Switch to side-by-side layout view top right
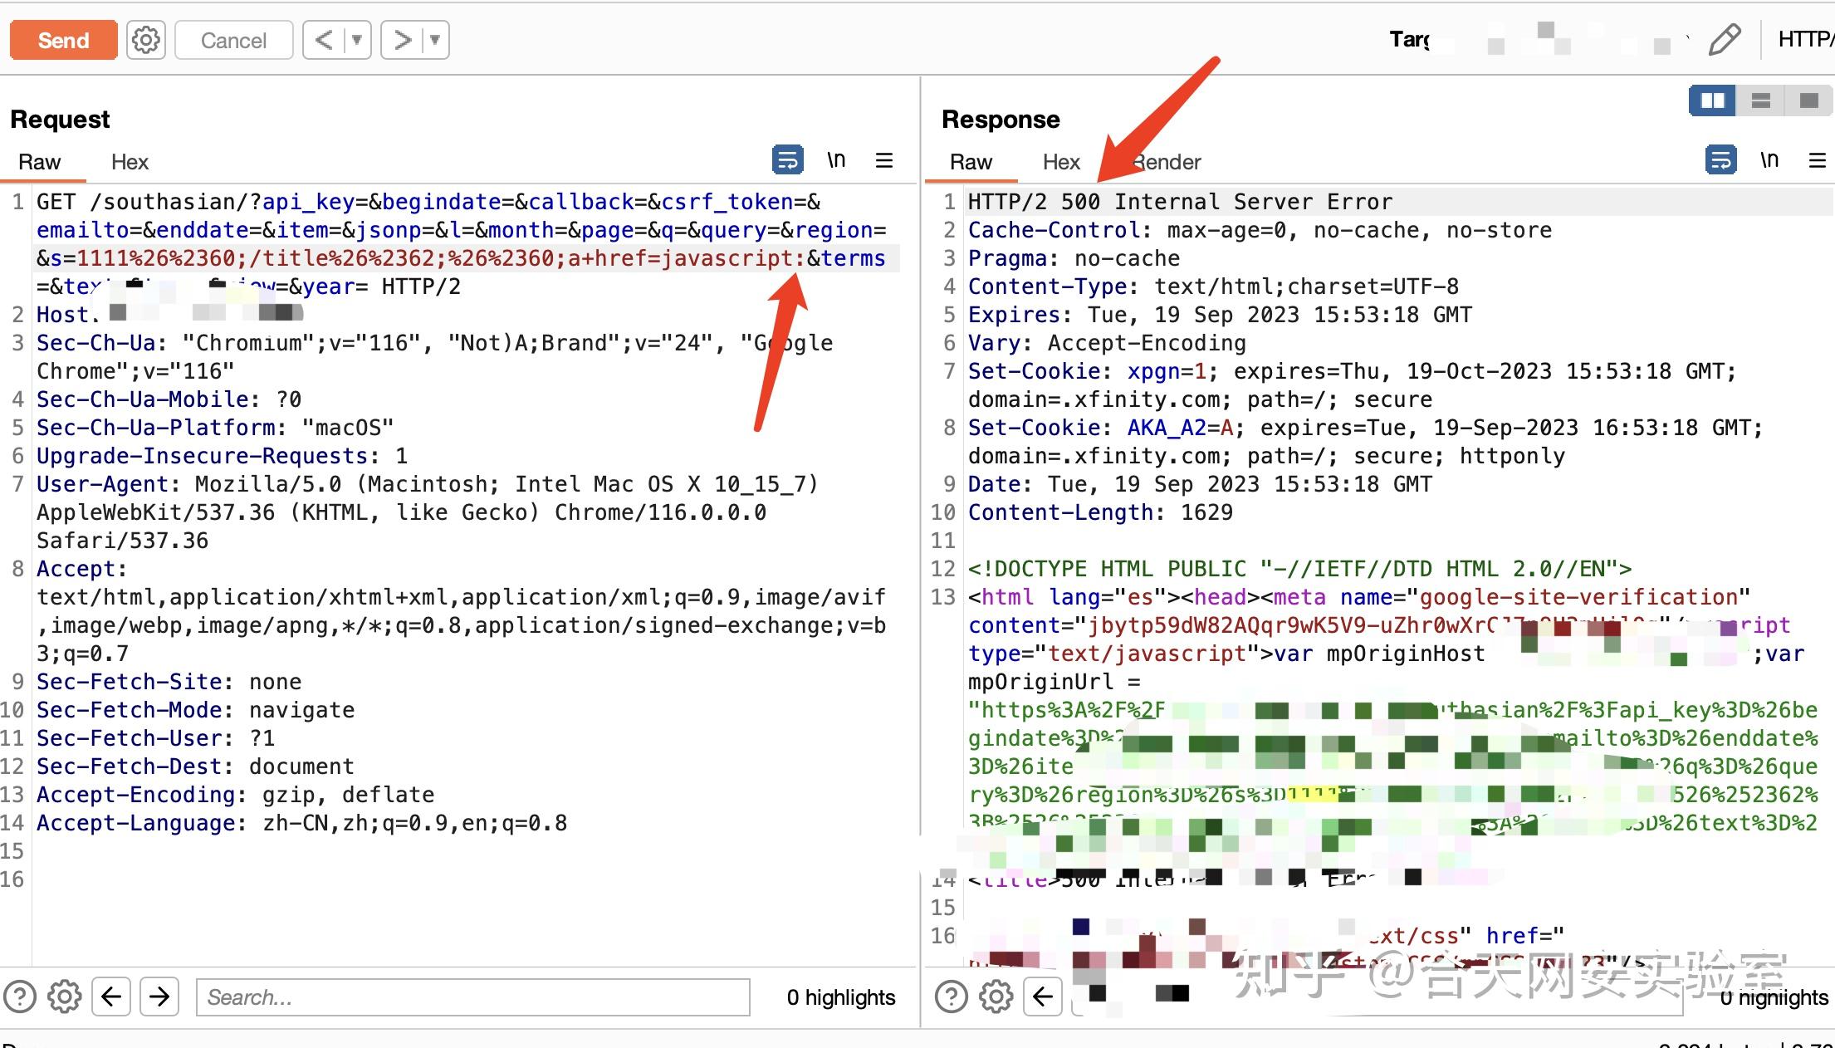This screenshot has height=1048, width=1835. [x=1711, y=100]
